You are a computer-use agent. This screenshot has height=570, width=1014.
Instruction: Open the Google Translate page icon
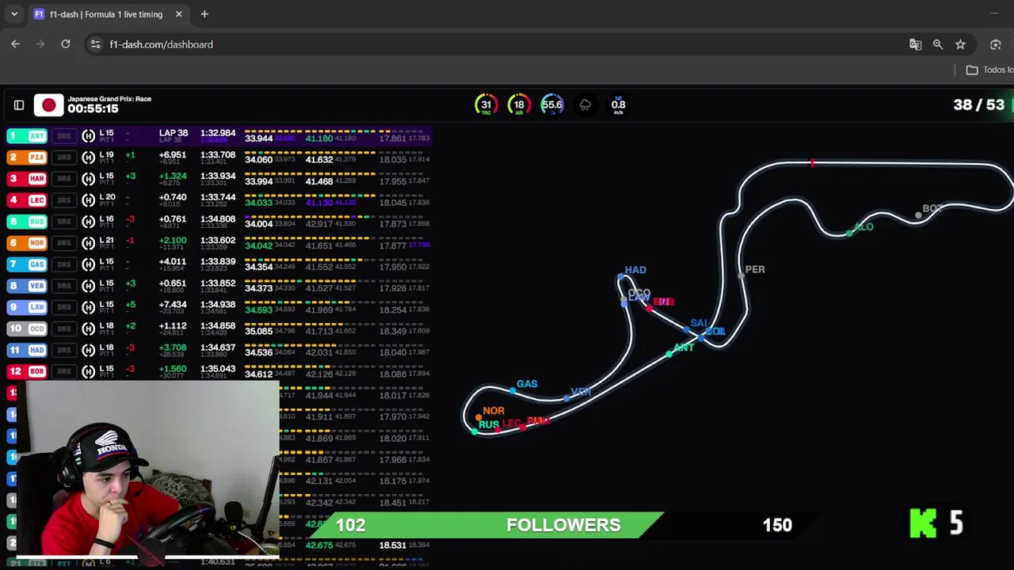pyautogui.click(x=915, y=44)
